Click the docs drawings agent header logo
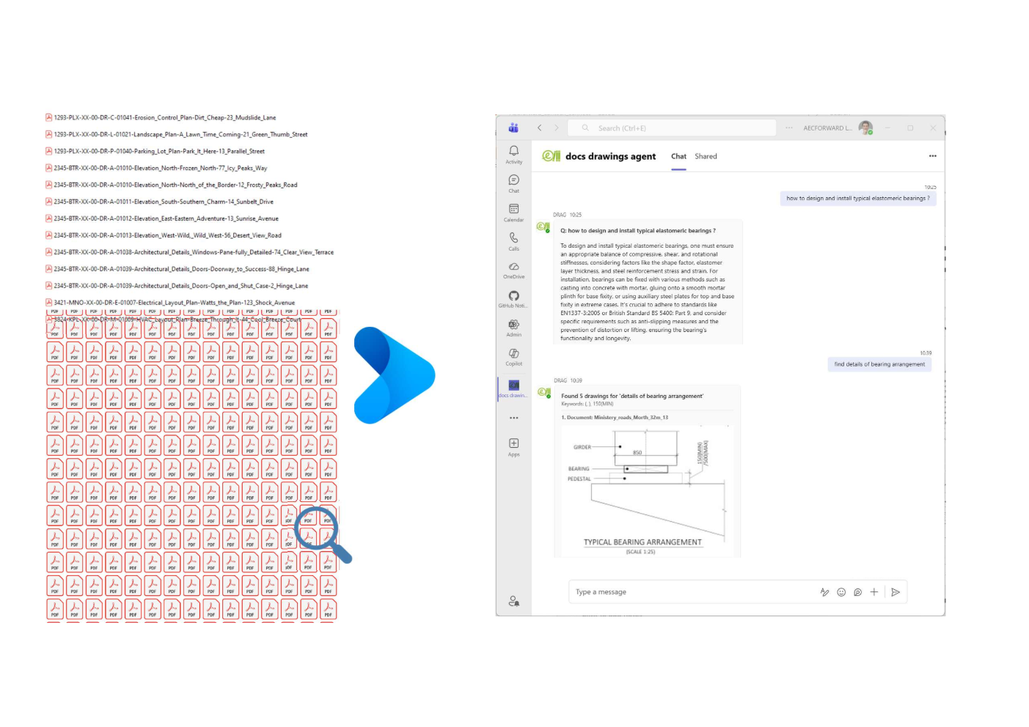1029x727 pixels. pyautogui.click(x=551, y=156)
